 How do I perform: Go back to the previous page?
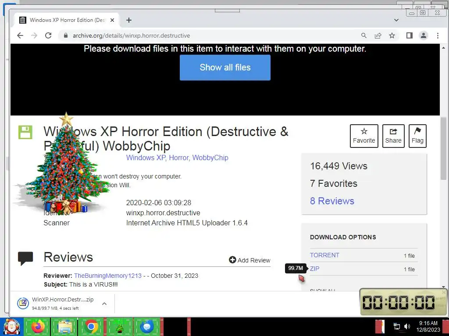point(20,35)
